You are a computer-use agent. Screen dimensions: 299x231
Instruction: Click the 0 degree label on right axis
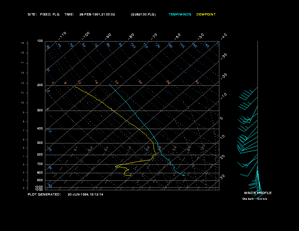tap(221, 119)
